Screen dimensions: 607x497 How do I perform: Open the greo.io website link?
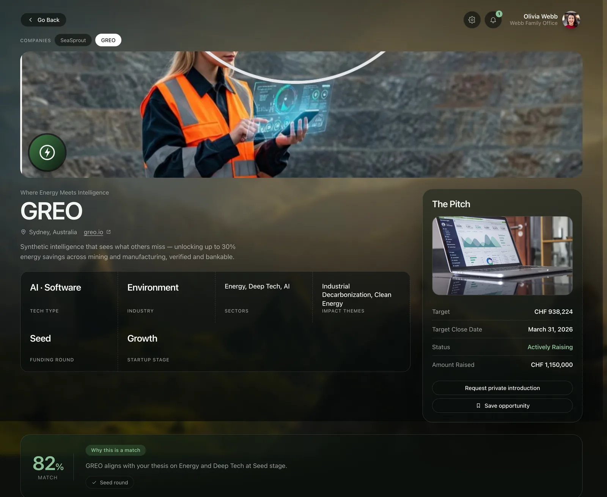click(x=93, y=232)
